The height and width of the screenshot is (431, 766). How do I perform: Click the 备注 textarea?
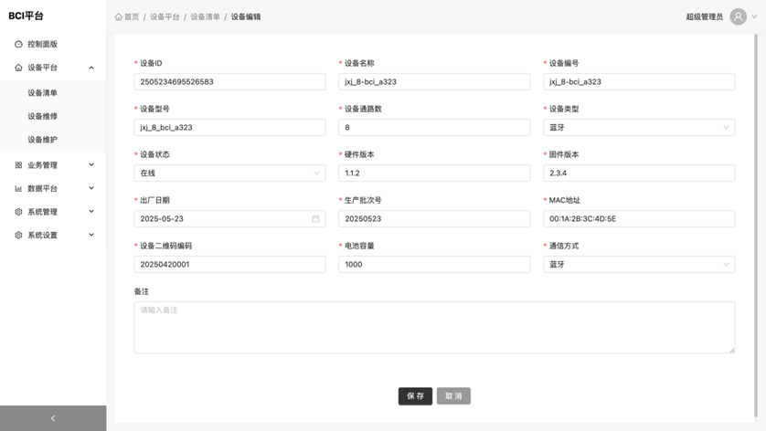click(x=433, y=327)
